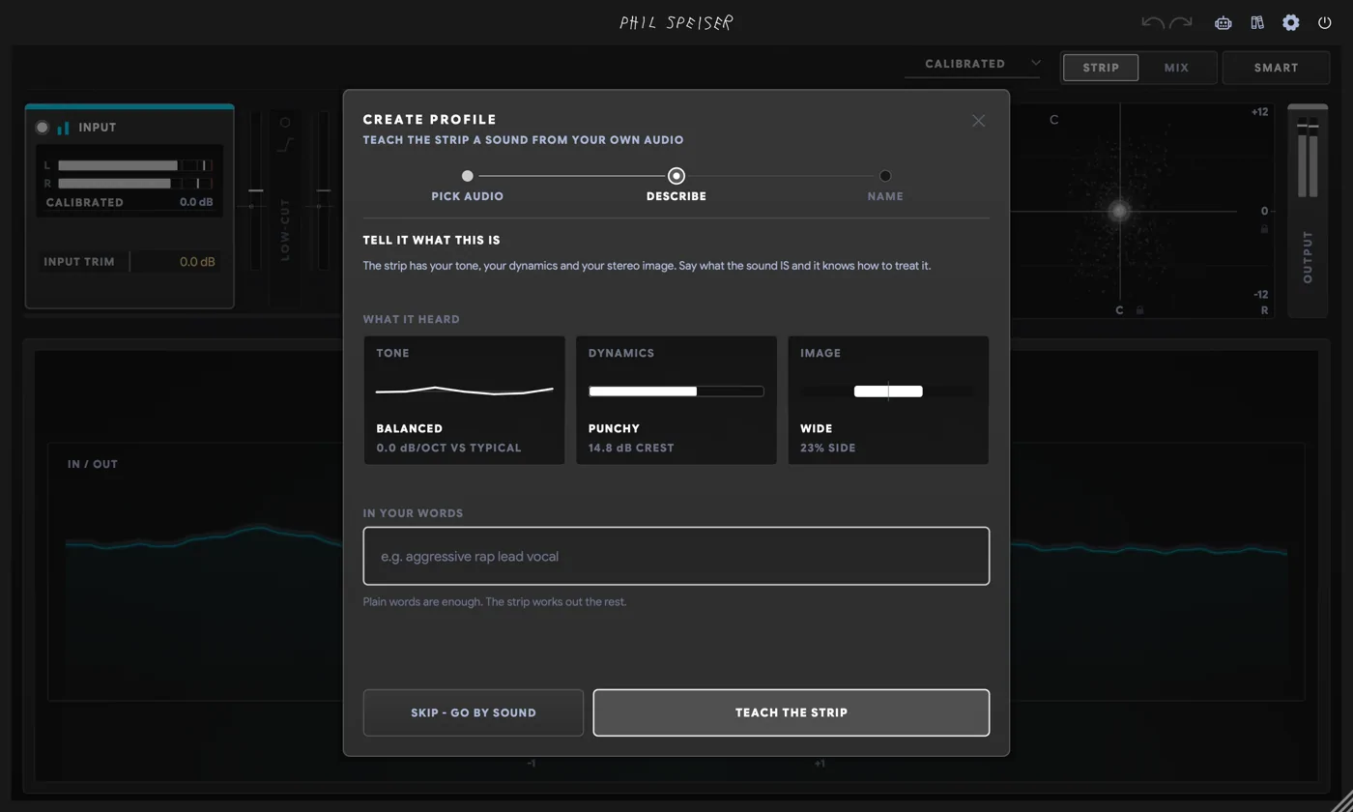Screen dimensions: 1353x812
Task: Click the 14.8 dB CREST value
Action: tap(631, 448)
